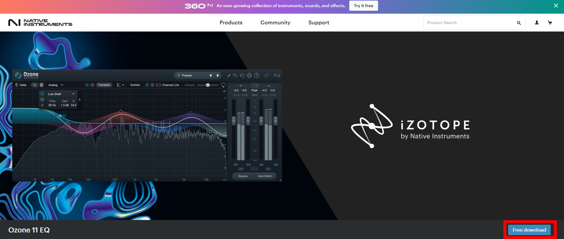Toggle Sustain power button
The image size is (564, 239).
coord(147,85)
